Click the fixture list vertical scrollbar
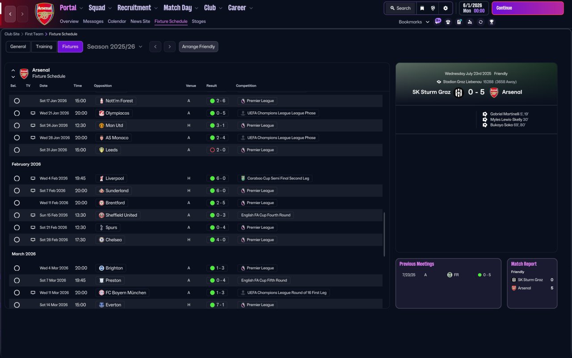Screen dimensions: 572x358 click(384, 234)
